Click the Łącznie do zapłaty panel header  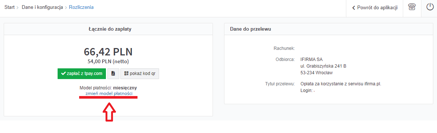pyautogui.click(x=108, y=29)
